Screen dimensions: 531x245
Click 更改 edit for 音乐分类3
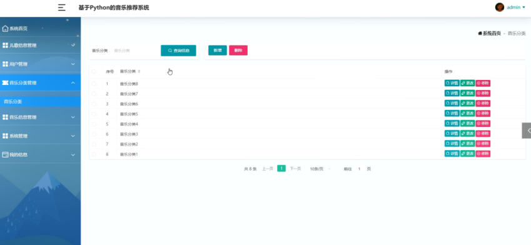click(x=467, y=134)
